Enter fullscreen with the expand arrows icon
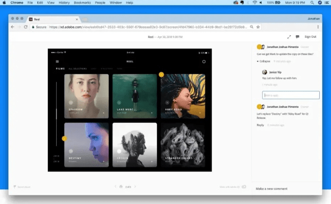The height and width of the screenshot is (204, 331). point(289,37)
